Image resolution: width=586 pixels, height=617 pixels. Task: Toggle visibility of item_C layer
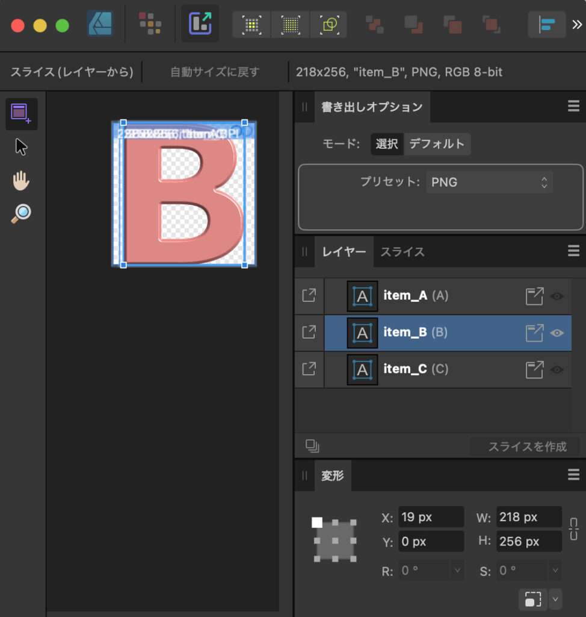click(557, 369)
